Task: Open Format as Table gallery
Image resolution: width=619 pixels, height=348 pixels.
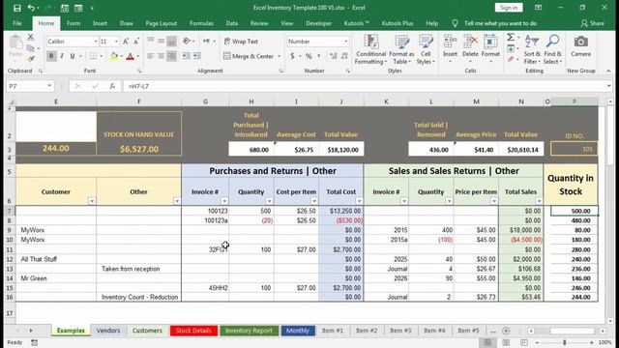Action: 401,49
